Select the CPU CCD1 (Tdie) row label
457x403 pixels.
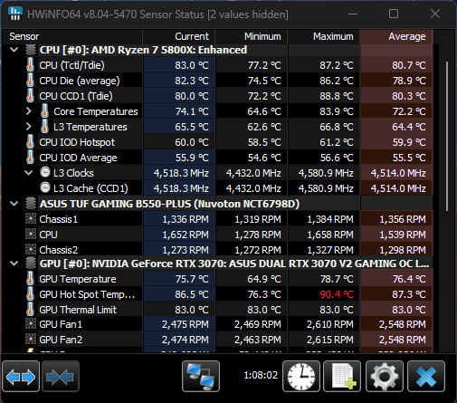coord(76,96)
